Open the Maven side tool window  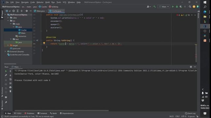pyautogui.click(x=198, y=14)
